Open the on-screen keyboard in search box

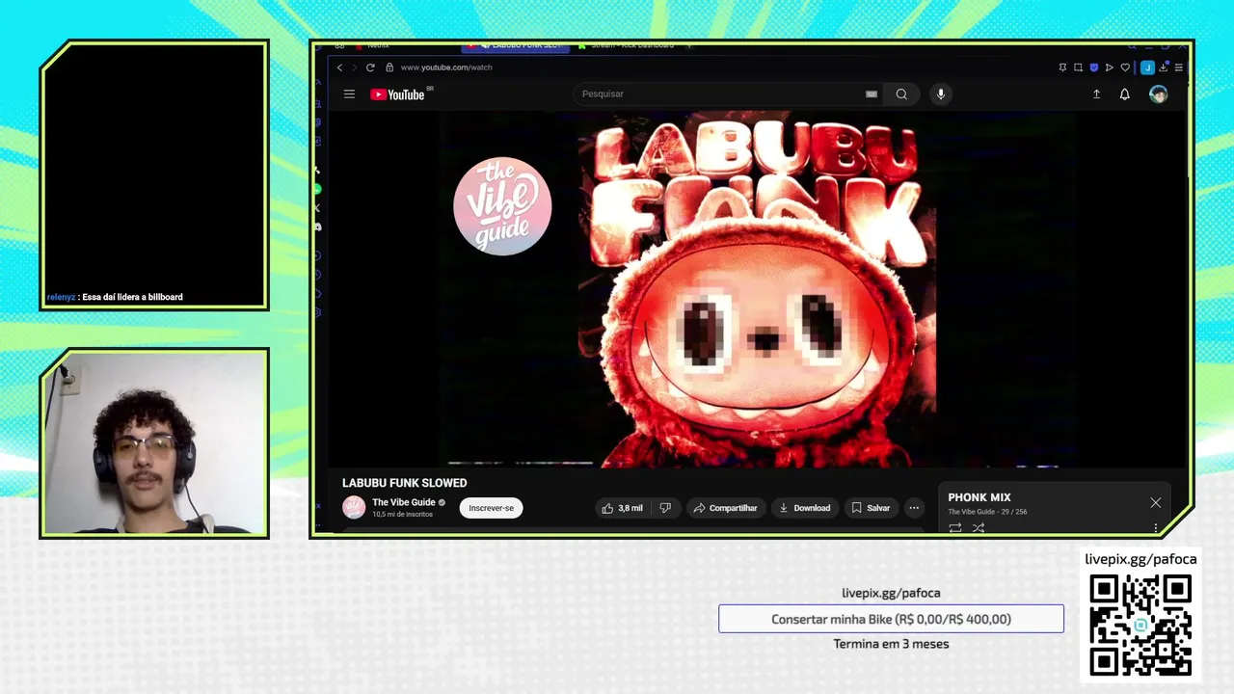[872, 93]
